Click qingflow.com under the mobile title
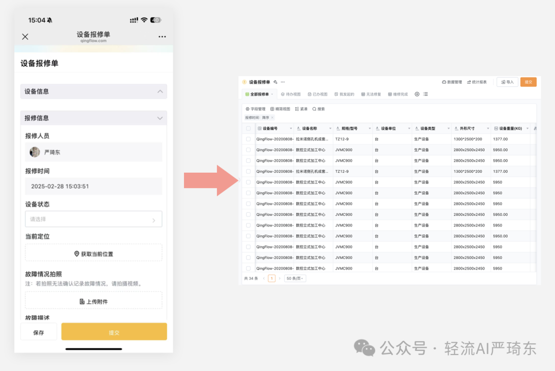 click(94, 41)
